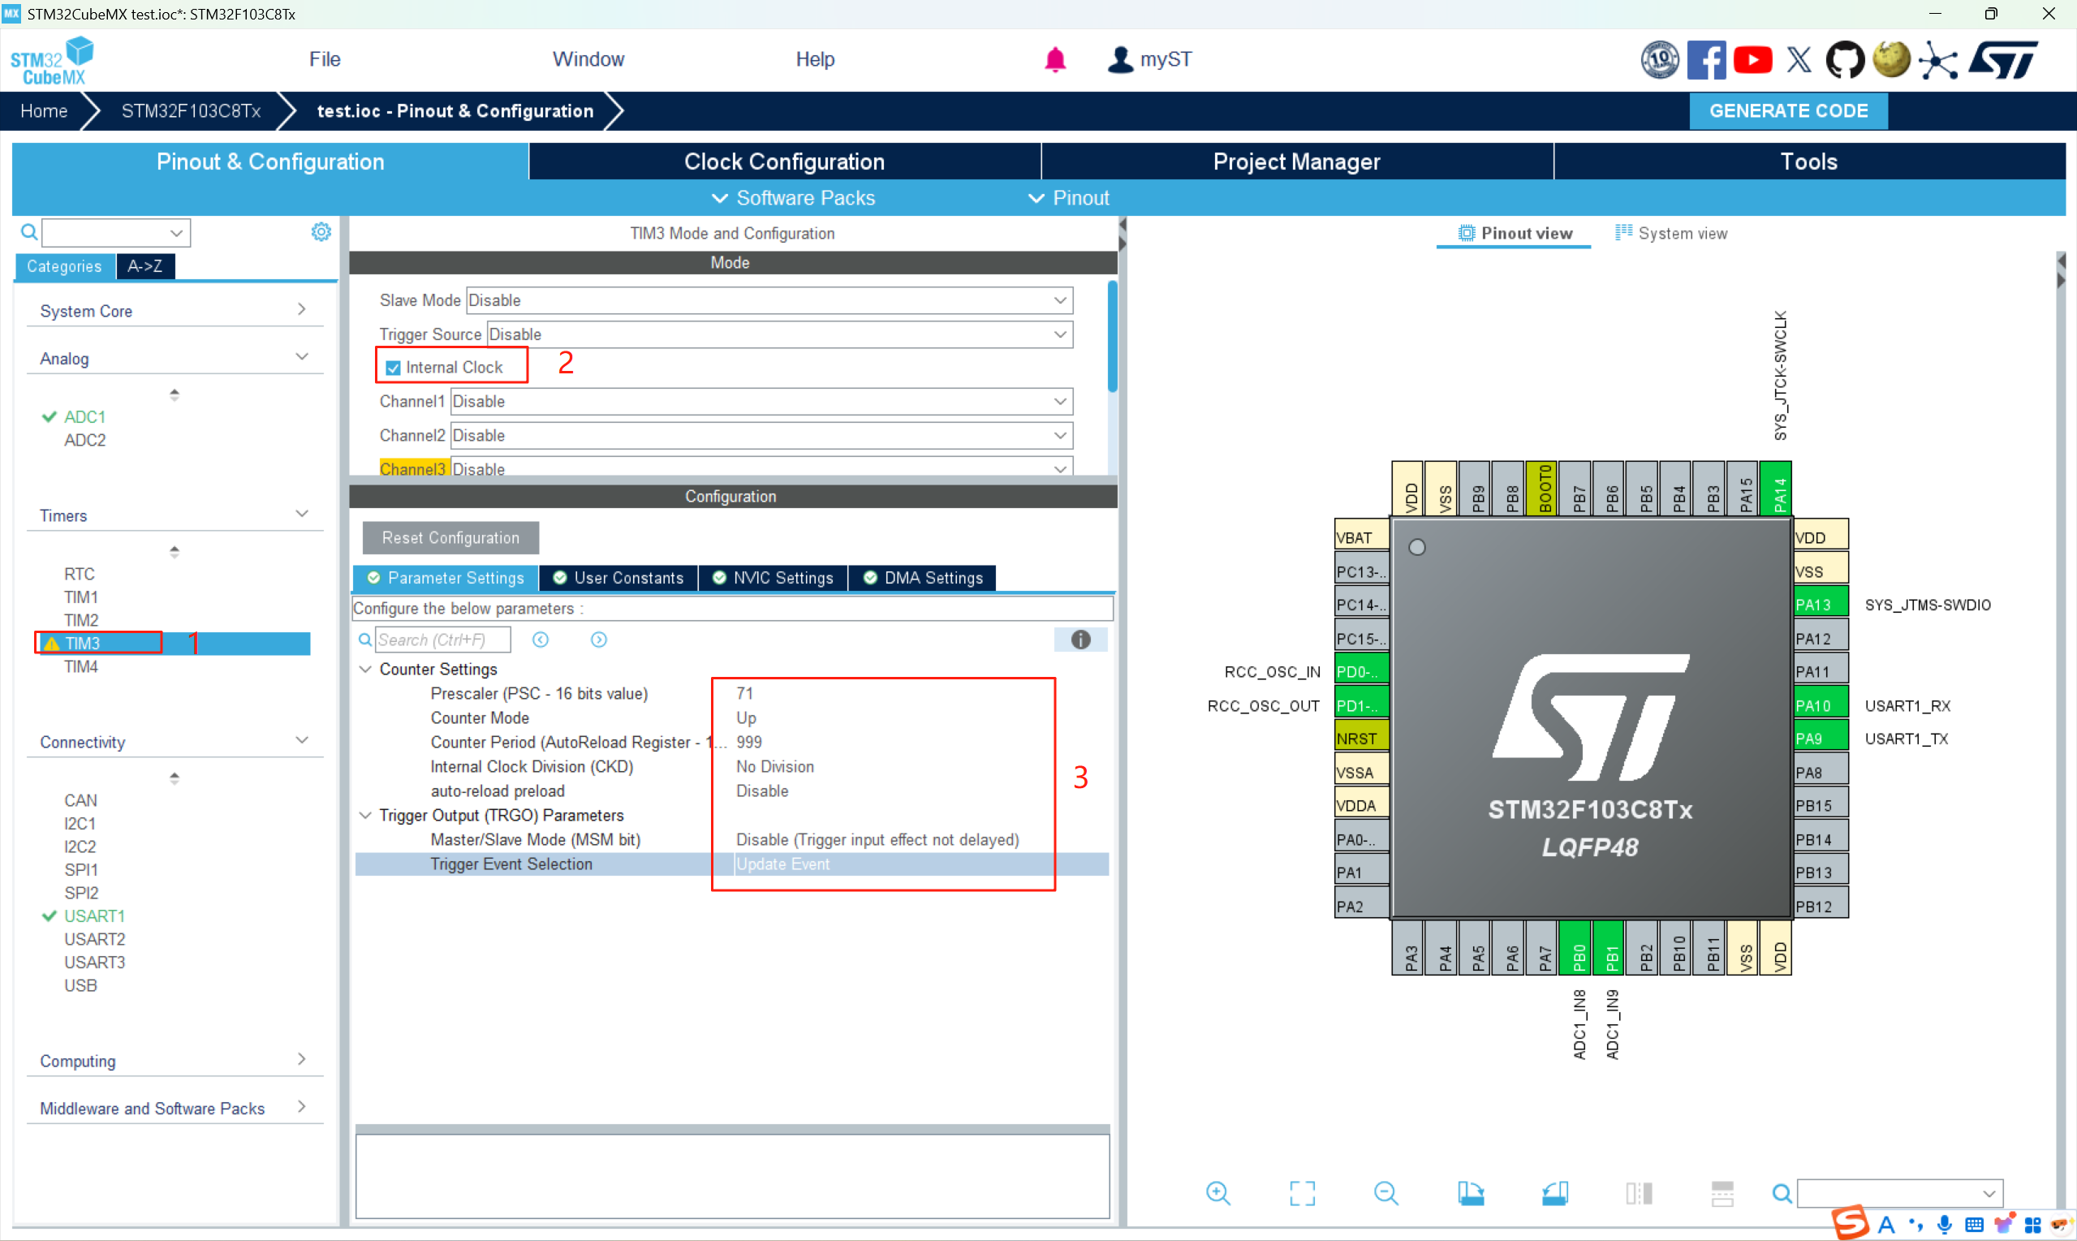Viewport: 2077px width, 1241px height.
Task: Click the wiki globe icon
Action: pyautogui.click(x=1891, y=59)
